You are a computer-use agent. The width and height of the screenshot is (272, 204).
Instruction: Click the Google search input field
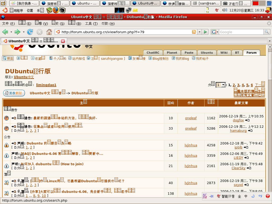(x=241, y=32)
